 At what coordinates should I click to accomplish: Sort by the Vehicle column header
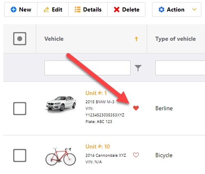tap(54, 39)
